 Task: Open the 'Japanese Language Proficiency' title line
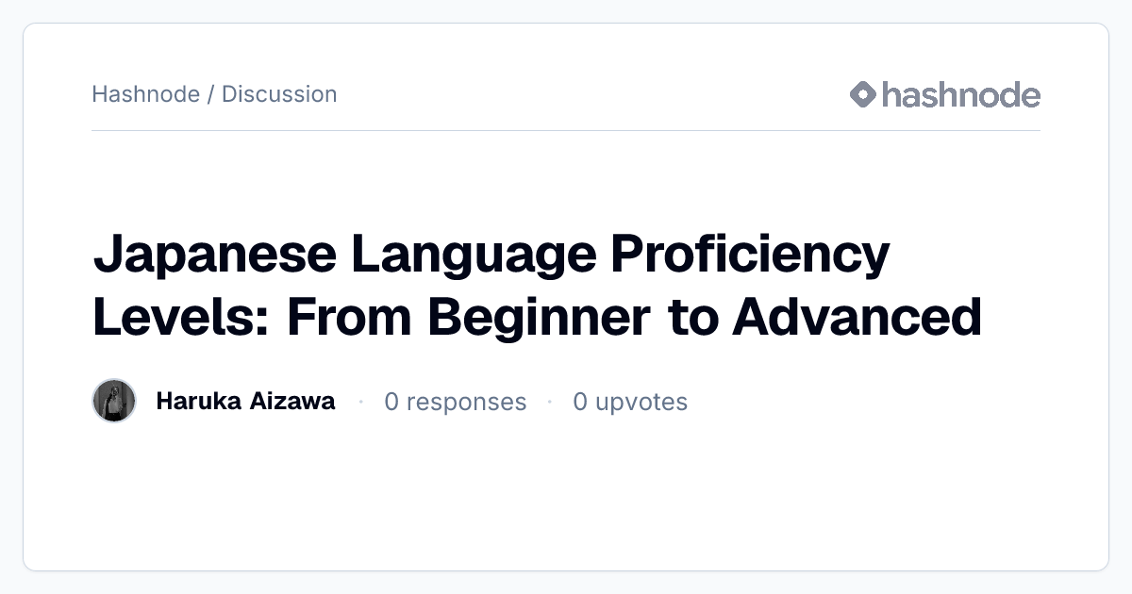click(x=491, y=256)
